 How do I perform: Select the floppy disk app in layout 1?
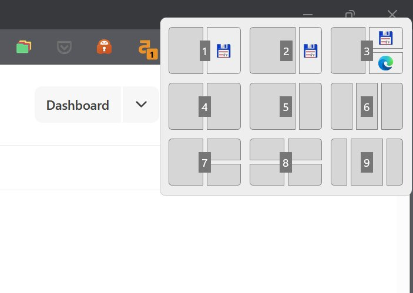click(x=224, y=50)
